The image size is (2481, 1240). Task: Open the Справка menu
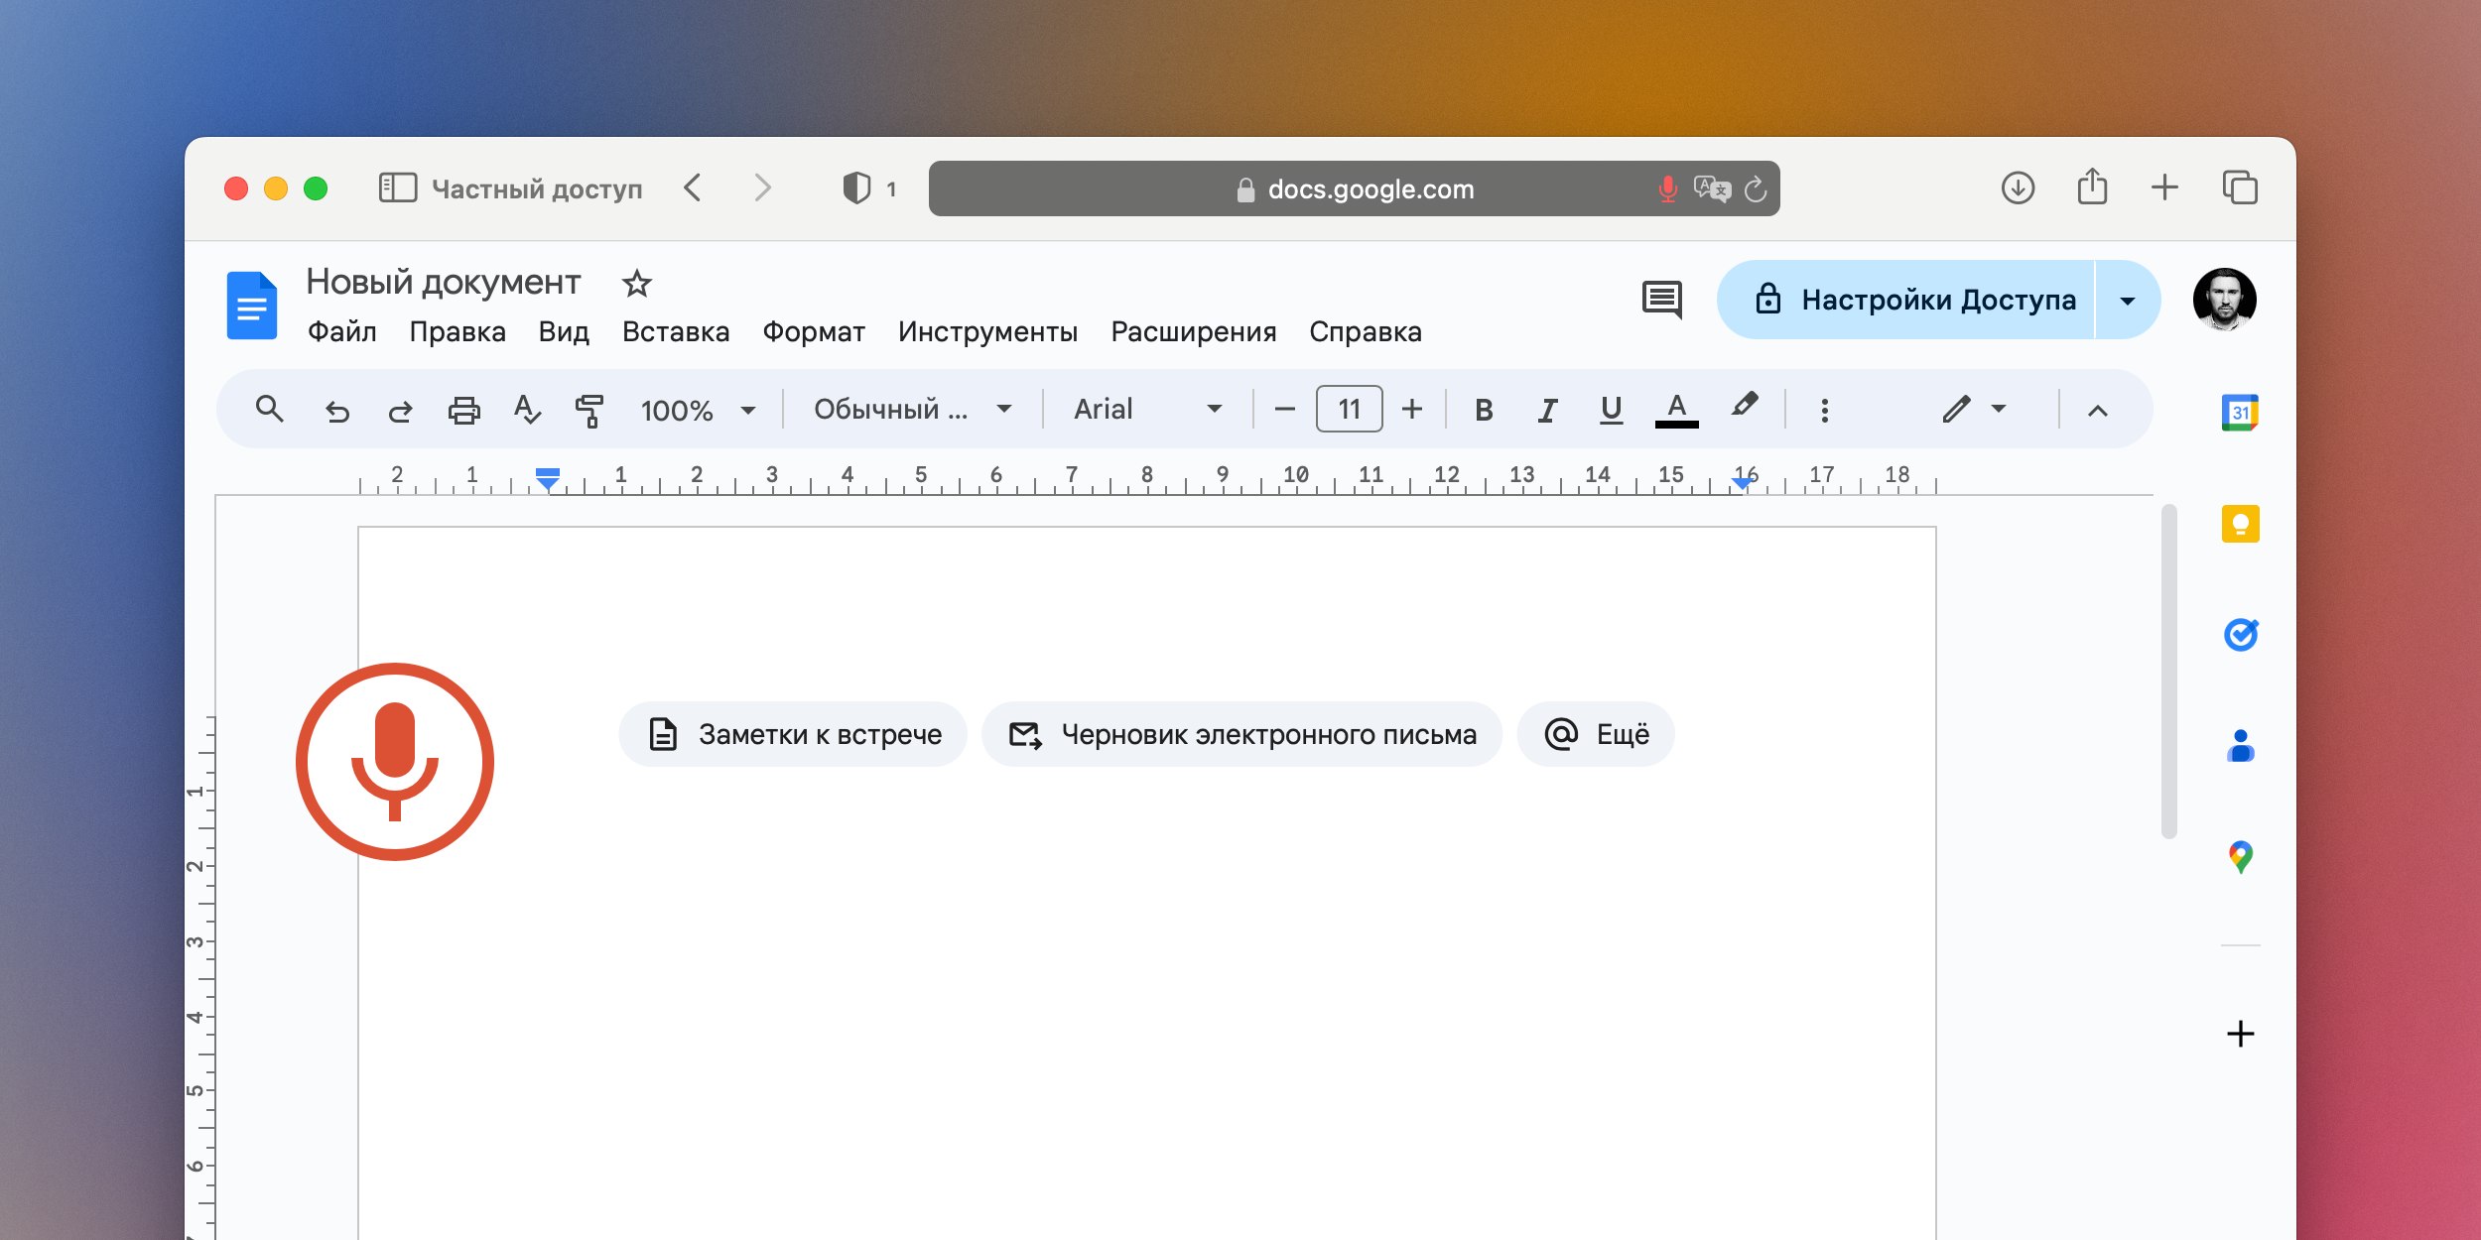(1365, 332)
